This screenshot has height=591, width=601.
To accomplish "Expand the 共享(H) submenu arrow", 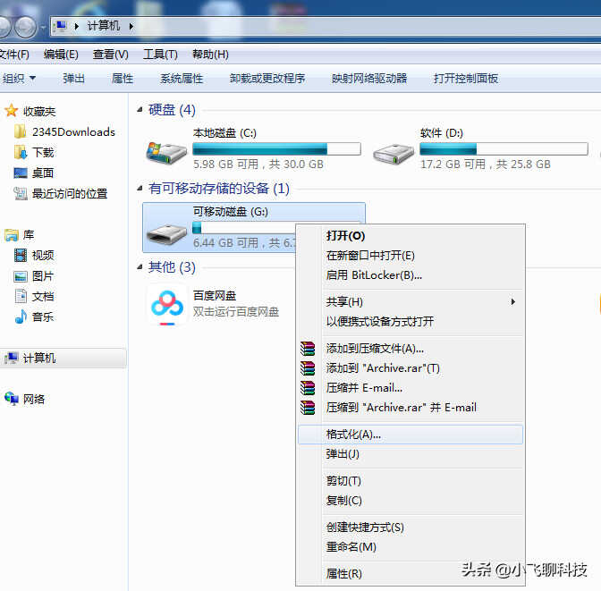I will point(513,302).
